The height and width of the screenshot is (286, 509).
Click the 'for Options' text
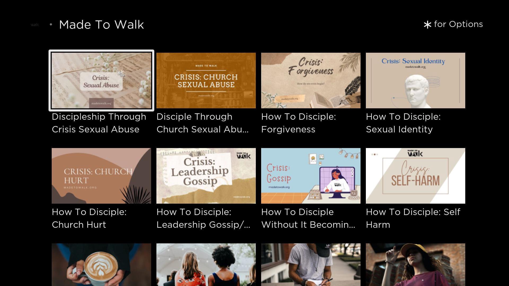pos(458,24)
